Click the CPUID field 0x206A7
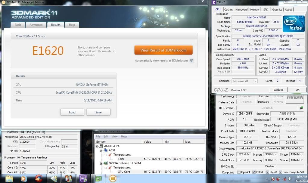This screenshot has width=308, height=183. (48, 151)
